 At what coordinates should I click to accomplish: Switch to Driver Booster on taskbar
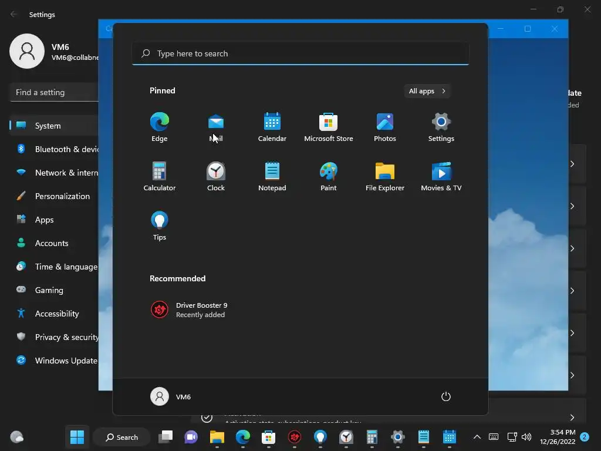[295, 437]
